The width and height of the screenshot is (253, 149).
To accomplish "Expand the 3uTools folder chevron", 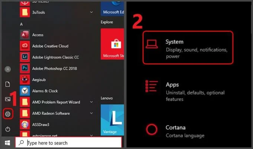I will click(91, 12).
